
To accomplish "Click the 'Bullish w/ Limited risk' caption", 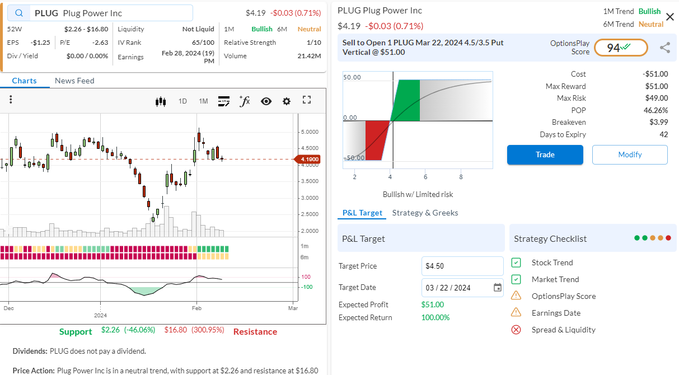I will coord(418,194).
